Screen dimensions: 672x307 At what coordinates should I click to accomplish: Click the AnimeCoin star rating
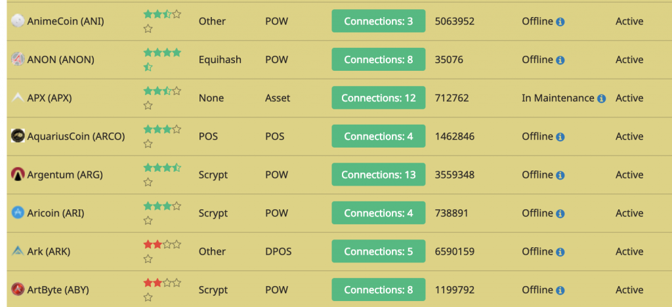[162, 22]
